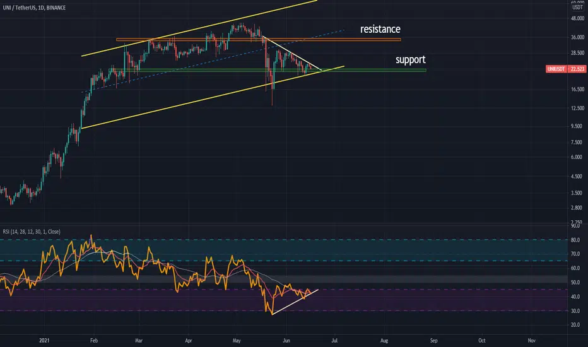Select the orange horizontal resistance line
Image resolution: width=588 pixels, height=347 pixels.
point(259,39)
